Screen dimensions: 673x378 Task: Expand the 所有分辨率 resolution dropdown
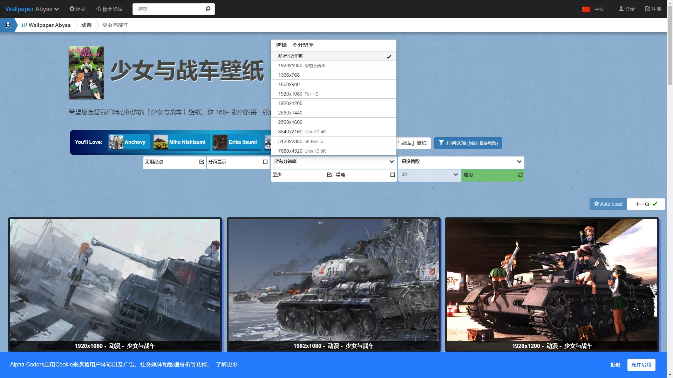333,162
